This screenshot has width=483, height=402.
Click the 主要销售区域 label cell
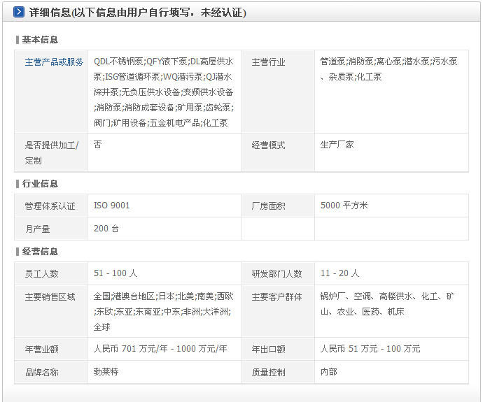50,296
